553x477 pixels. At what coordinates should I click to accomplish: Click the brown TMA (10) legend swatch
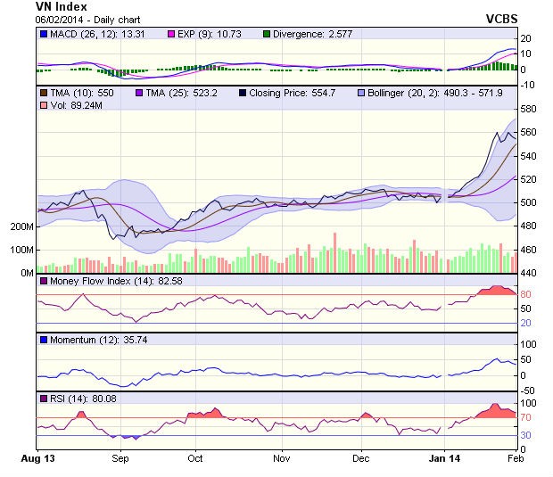click(x=44, y=93)
